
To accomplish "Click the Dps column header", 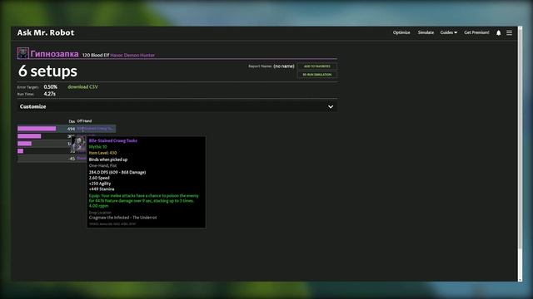I will pos(72,121).
